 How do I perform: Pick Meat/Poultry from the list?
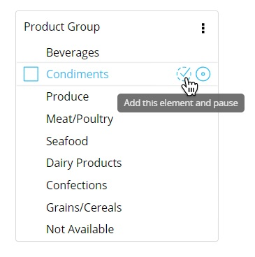[80, 119]
